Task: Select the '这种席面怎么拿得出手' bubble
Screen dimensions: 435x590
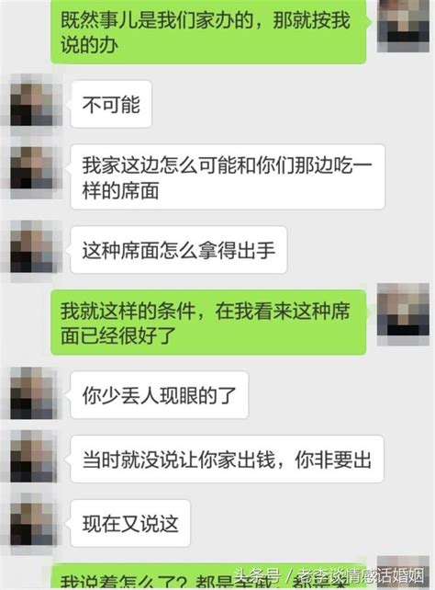Action: [x=179, y=250]
